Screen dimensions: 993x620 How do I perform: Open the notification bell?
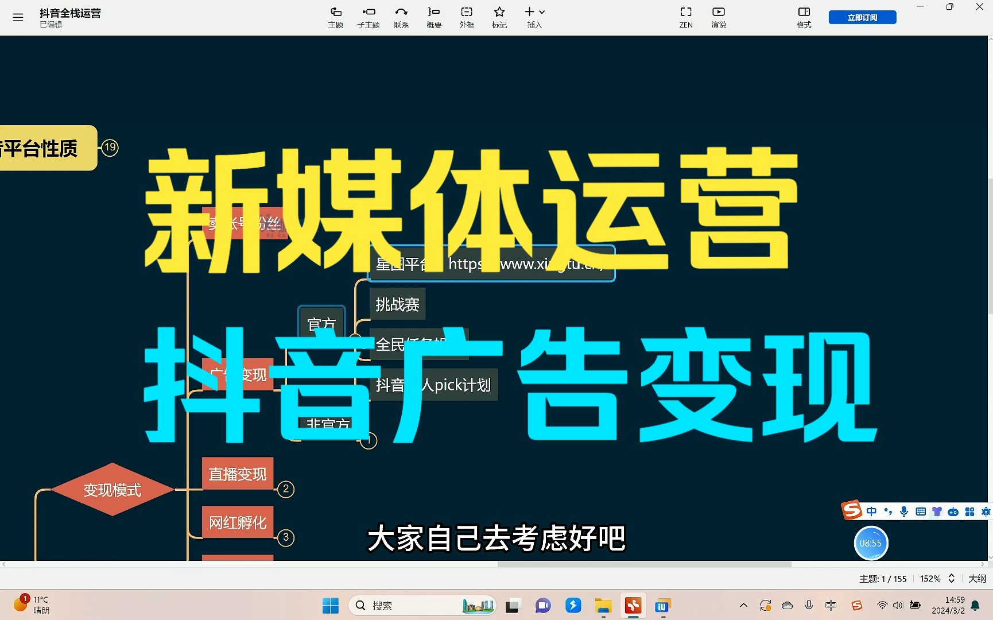pyautogui.click(x=975, y=605)
